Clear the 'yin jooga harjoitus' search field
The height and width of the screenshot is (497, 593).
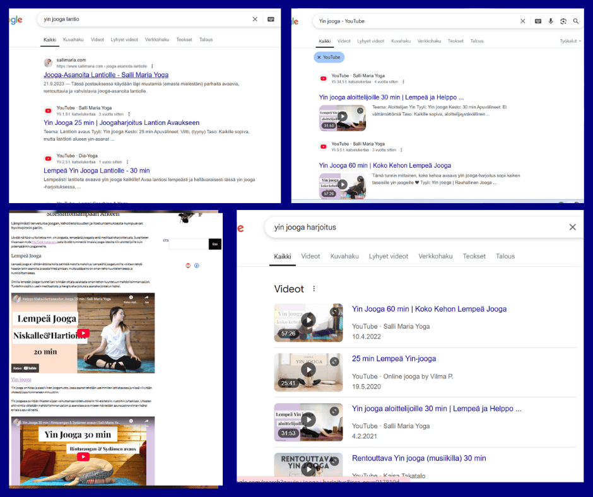pos(573,227)
